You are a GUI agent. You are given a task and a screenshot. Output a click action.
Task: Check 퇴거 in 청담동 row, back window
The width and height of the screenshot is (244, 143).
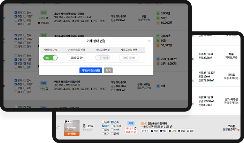(x=103, y=134)
